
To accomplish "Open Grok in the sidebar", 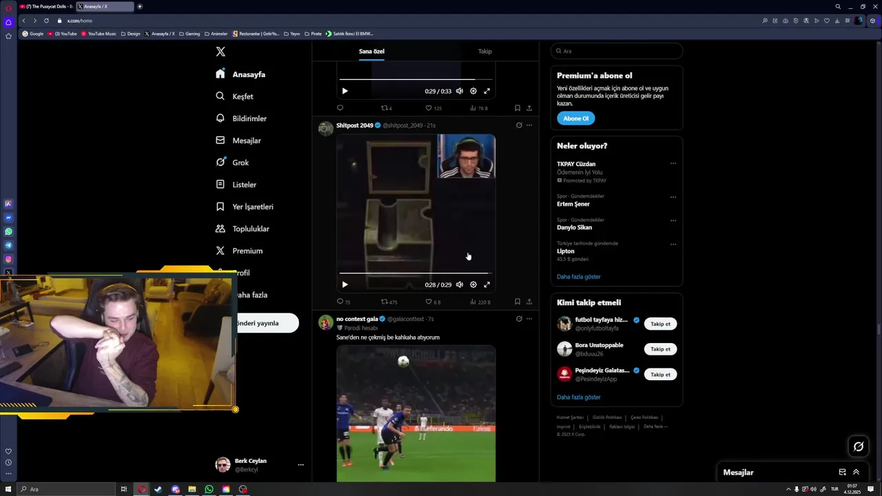I will [x=232, y=163].
